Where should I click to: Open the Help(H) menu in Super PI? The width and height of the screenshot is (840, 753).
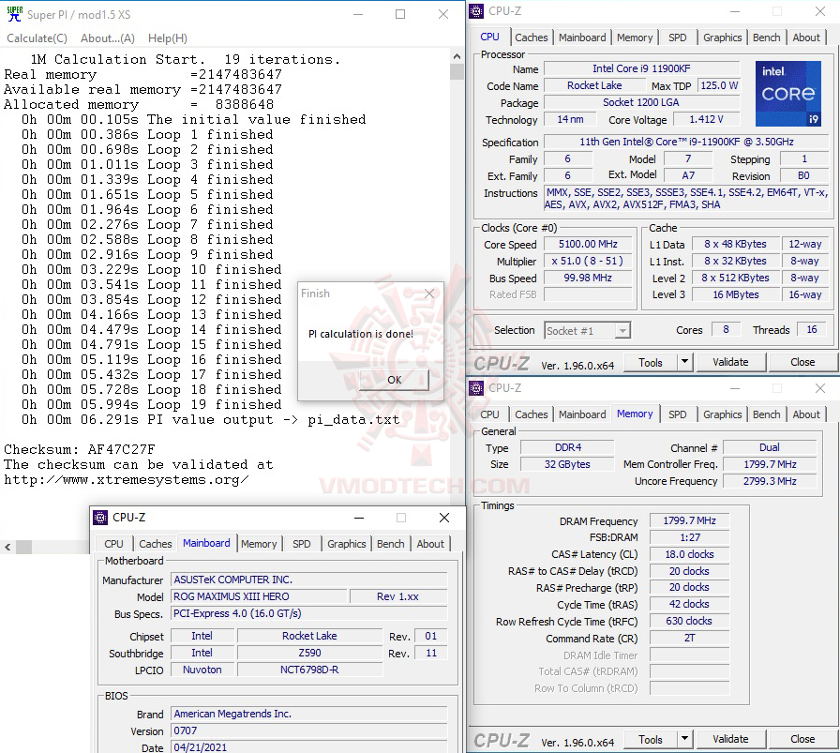(168, 38)
